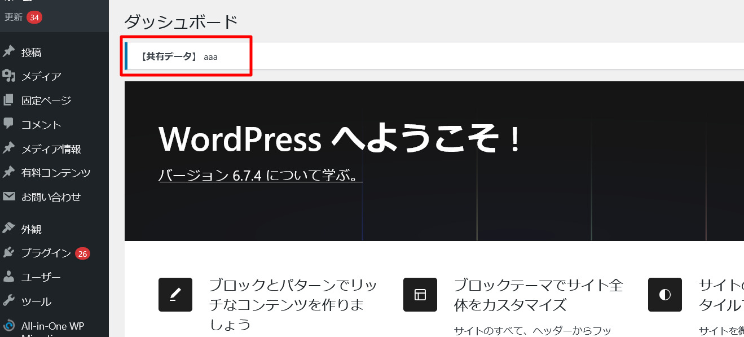Click the paintbrush icon beside 外観
Viewport: 744px width, 337px height.
tap(8, 229)
